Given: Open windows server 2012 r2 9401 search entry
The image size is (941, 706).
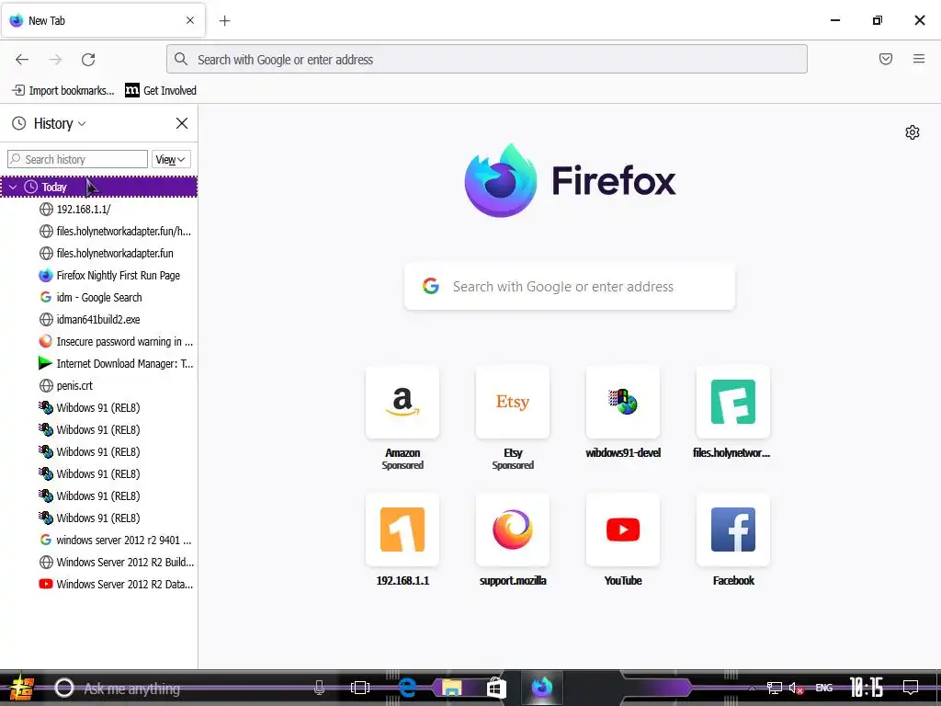Looking at the screenshot, I should pos(99,541).
